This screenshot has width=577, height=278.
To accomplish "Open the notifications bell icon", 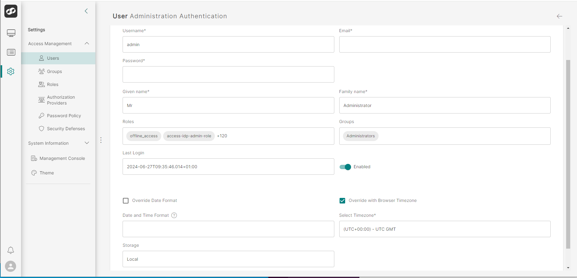I will (x=11, y=250).
